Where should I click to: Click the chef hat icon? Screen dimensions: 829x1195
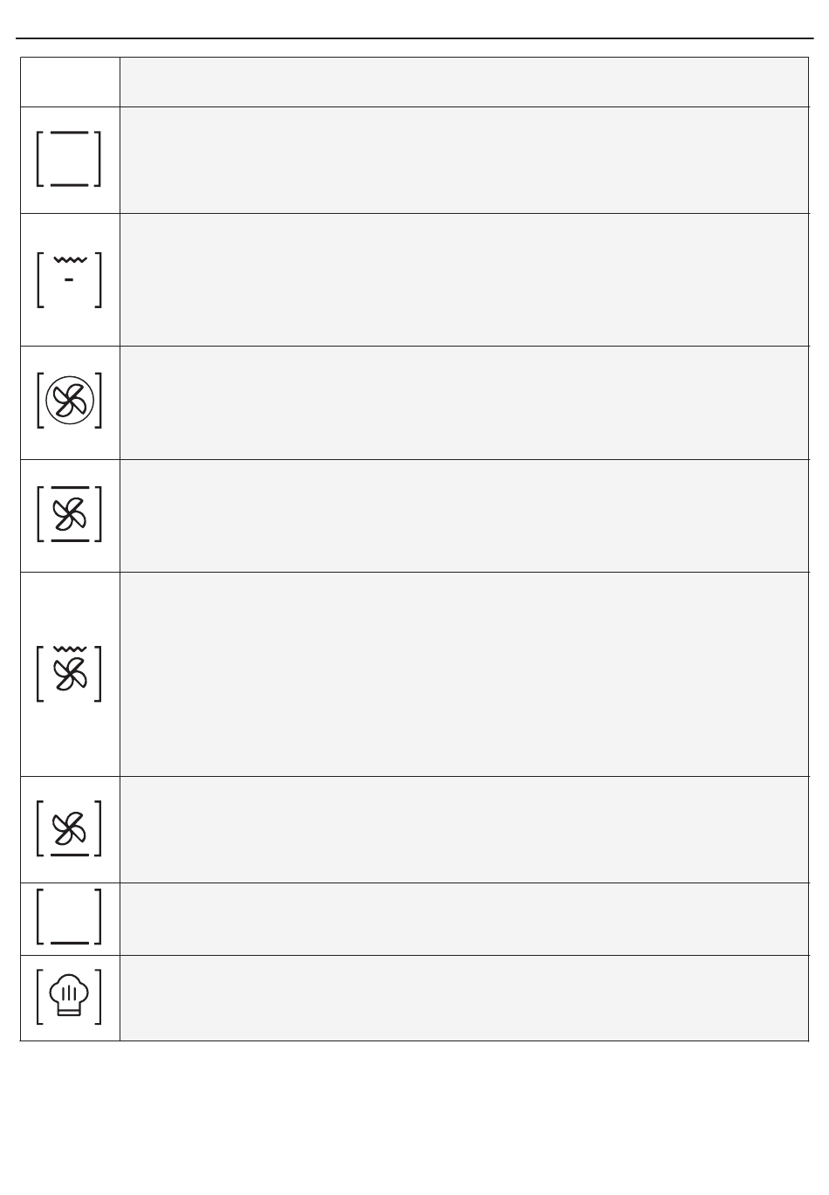(69, 997)
